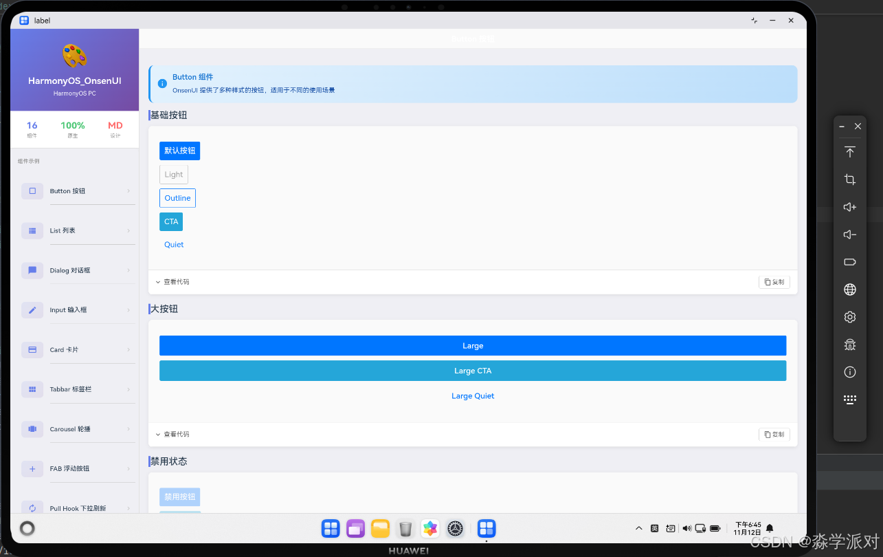Open the Tabbar 标签栏 sidebar item
The image size is (883, 557).
pyautogui.click(x=75, y=389)
